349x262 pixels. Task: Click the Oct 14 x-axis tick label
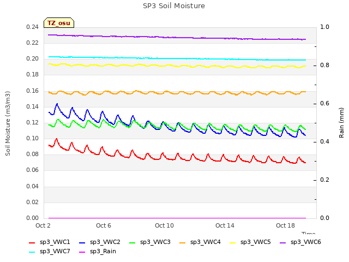pyautogui.click(x=225, y=225)
